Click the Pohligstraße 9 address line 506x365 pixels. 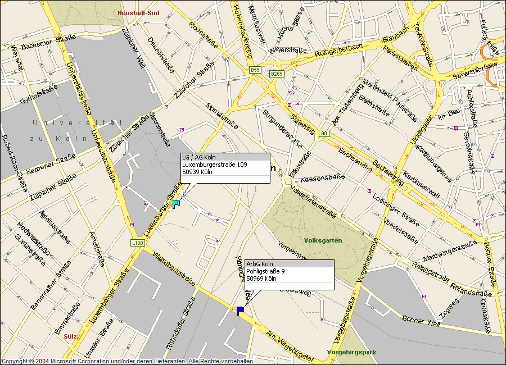(266, 271)
